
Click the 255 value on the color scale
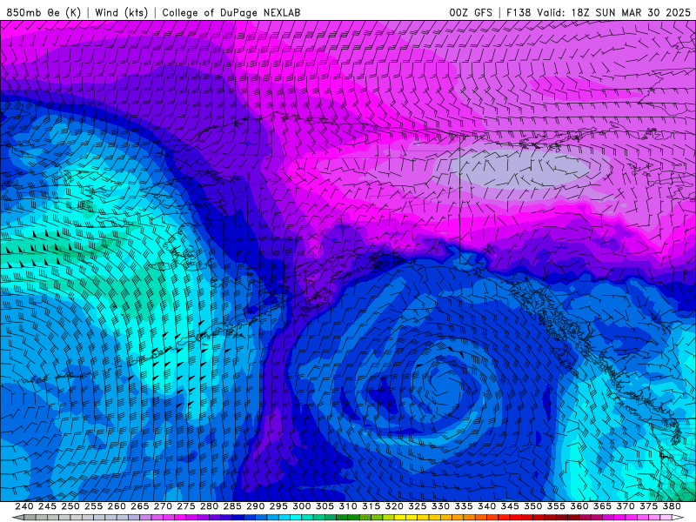[x=93, y=506]
